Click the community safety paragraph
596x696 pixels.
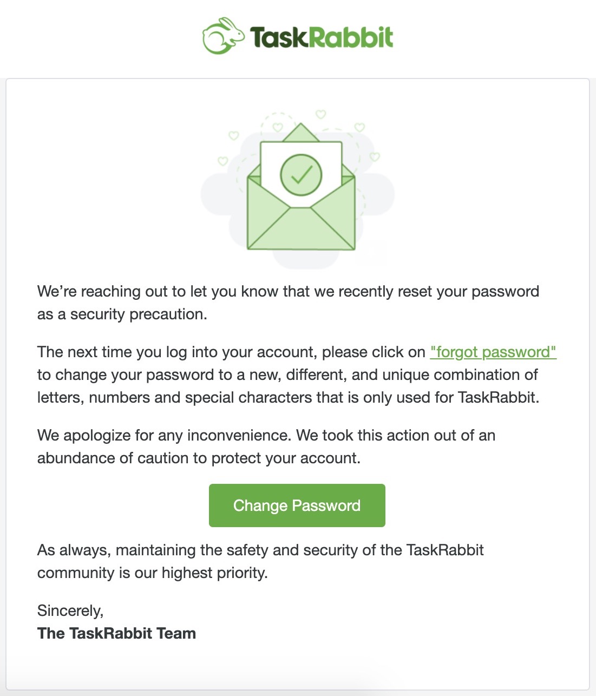260,561
